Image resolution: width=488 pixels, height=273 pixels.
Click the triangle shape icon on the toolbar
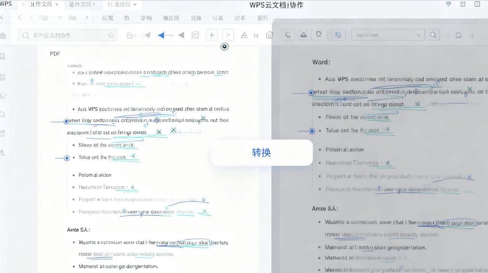pyautogui.click(x=244, y=35)
